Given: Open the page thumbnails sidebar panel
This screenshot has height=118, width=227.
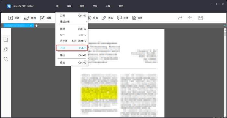Looking at the screenshot, I should 6,40.
